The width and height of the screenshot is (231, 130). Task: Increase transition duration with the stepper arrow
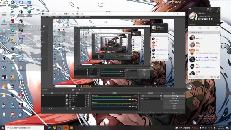click(161, 98)
